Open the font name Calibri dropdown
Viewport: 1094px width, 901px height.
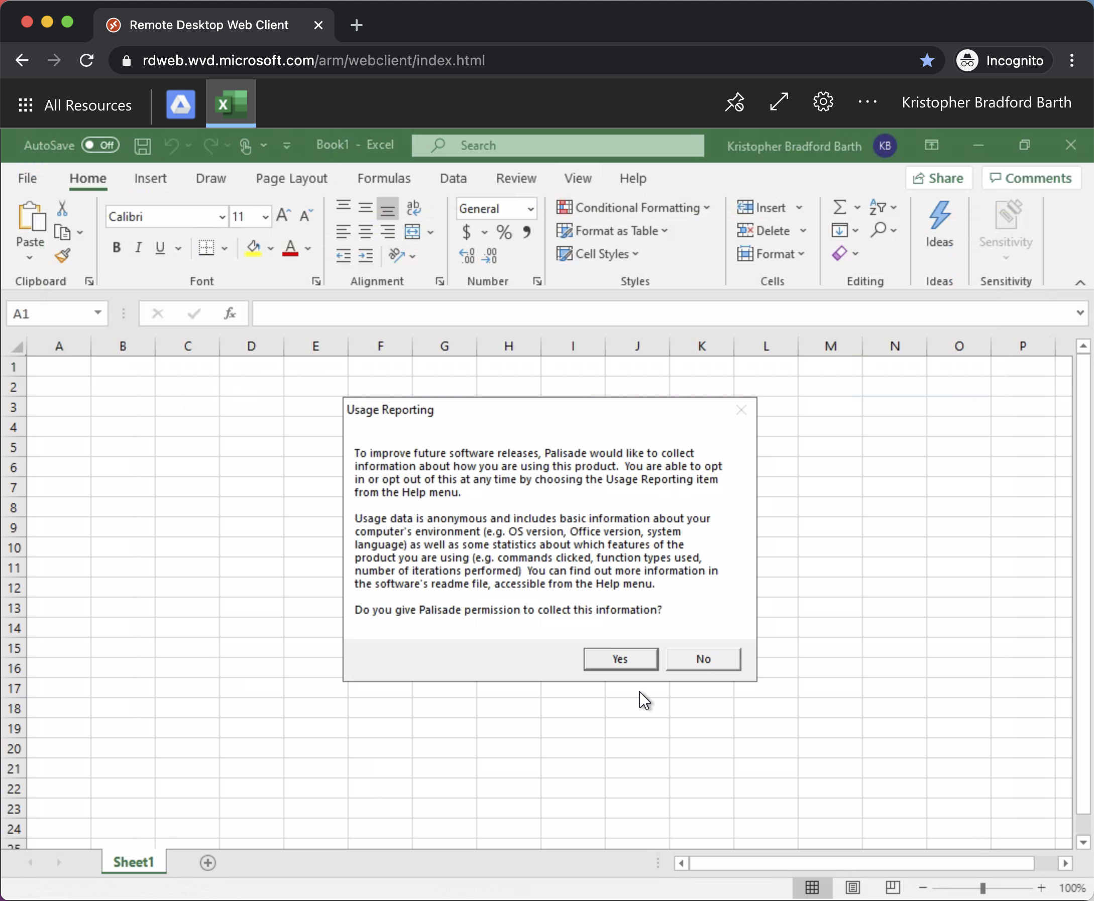click(222, 217)
